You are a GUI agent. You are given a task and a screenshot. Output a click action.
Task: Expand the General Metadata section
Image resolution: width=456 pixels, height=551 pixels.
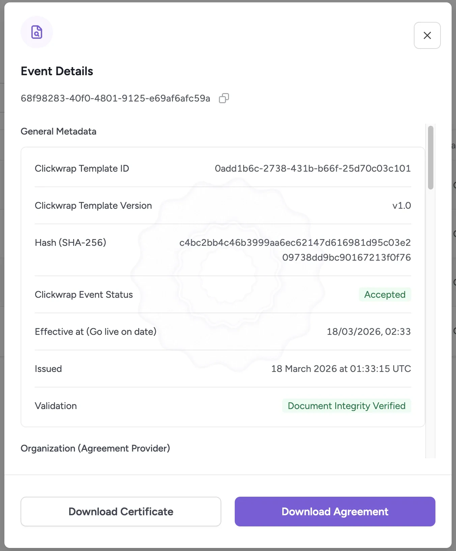(59, 131)
